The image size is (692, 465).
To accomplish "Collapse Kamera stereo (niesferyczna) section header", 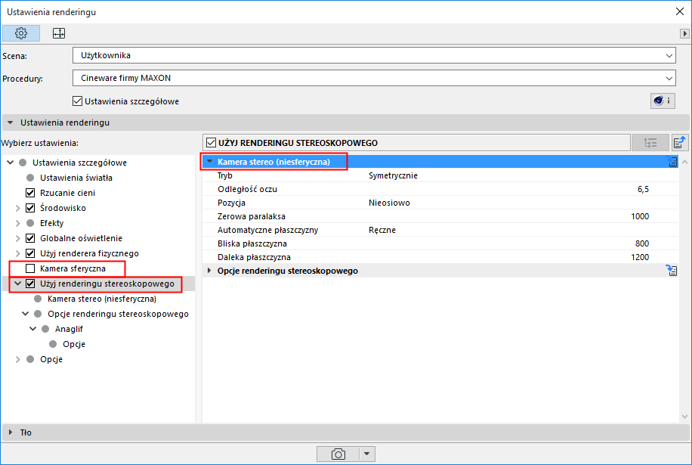I will pyautogui.click(x=210, y=162).
